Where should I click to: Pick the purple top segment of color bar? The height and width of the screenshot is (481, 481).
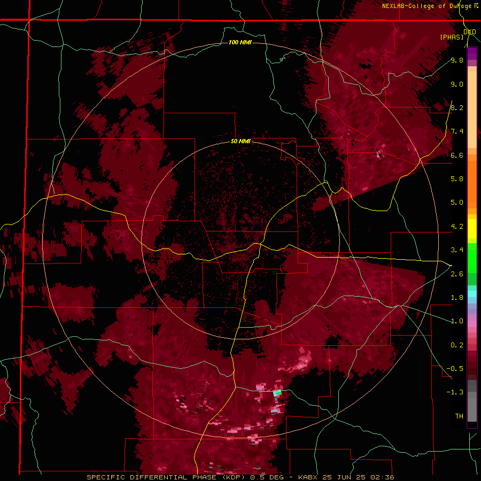472,53
